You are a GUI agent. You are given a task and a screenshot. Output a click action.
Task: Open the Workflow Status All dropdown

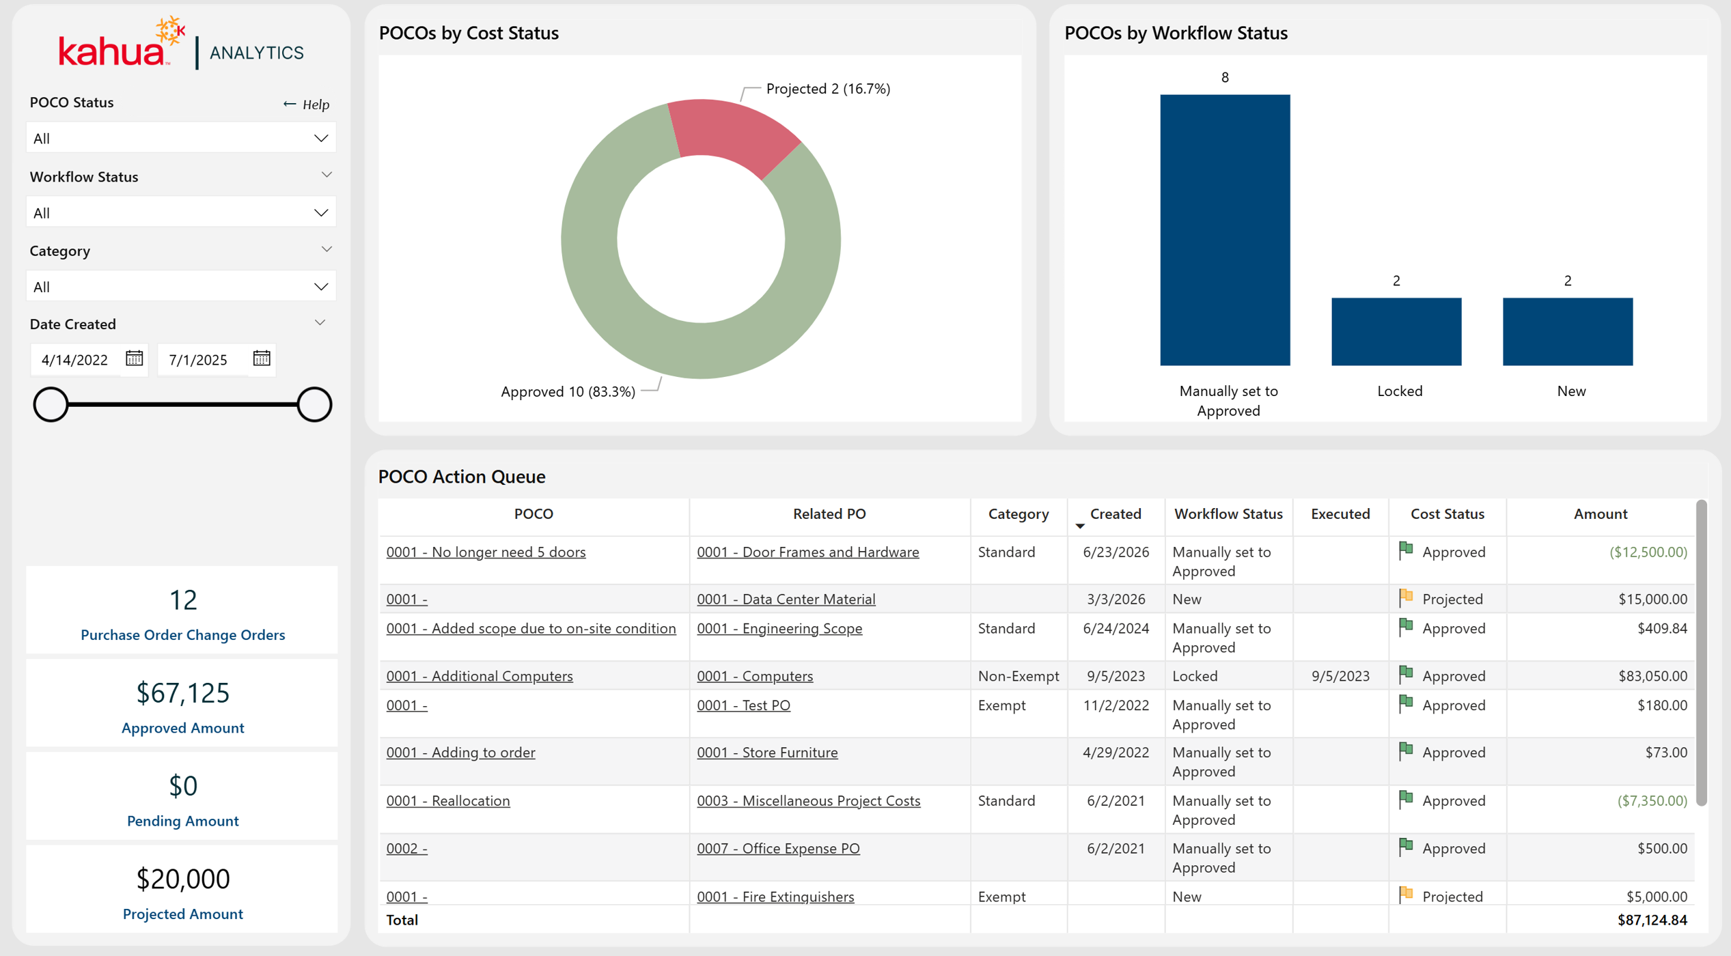pyautogui.click(x=181, y=212)
